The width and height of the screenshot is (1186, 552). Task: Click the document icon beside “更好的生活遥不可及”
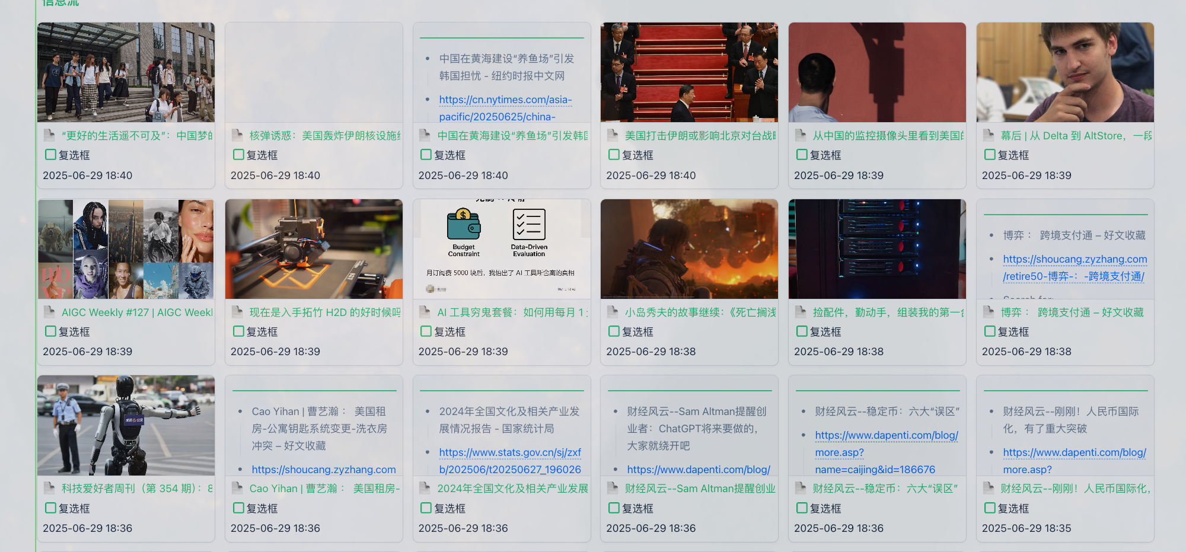[x=50, y=135]
